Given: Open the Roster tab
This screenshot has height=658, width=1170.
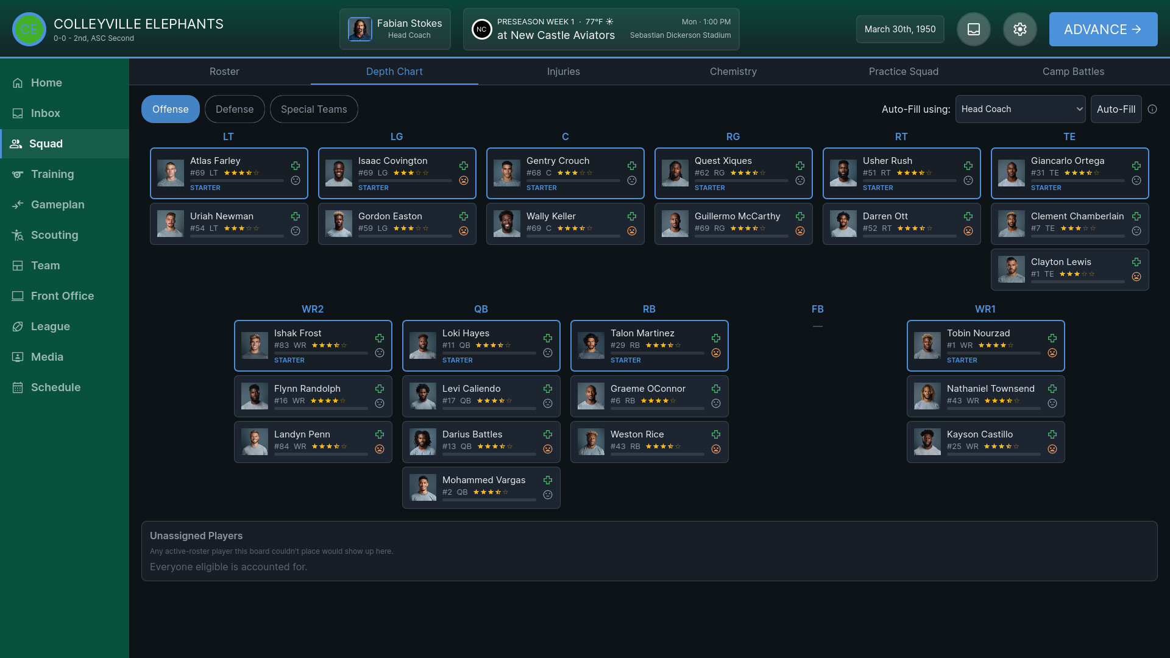Looking at the screenshot, I should click(x=224, y=71).
